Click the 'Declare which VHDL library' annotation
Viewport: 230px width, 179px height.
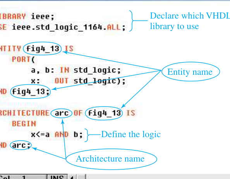tap(190, 21)
